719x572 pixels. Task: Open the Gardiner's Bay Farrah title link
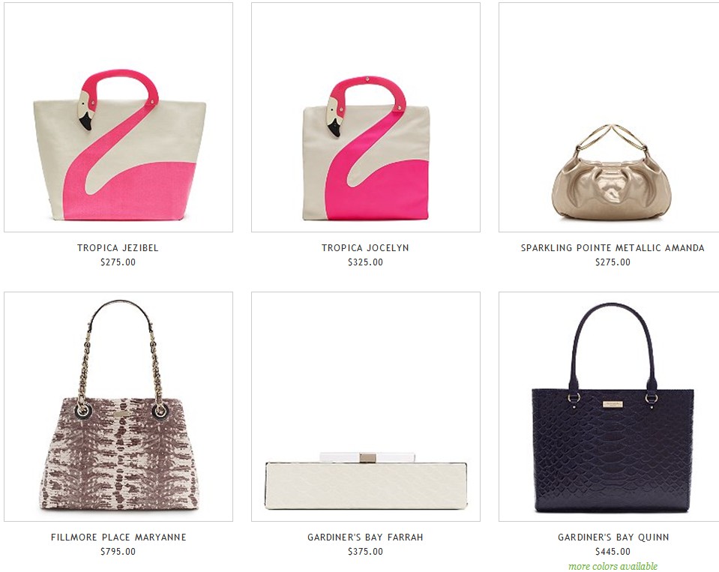click(365, 538)
